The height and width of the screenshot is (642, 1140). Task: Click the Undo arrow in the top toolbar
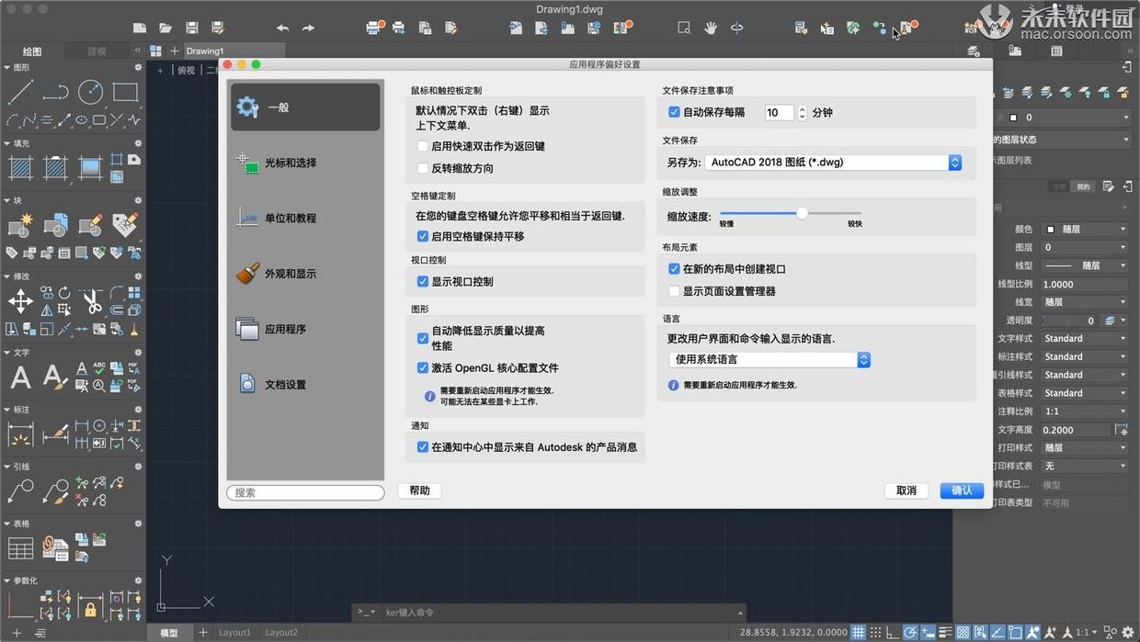(282, 28)
